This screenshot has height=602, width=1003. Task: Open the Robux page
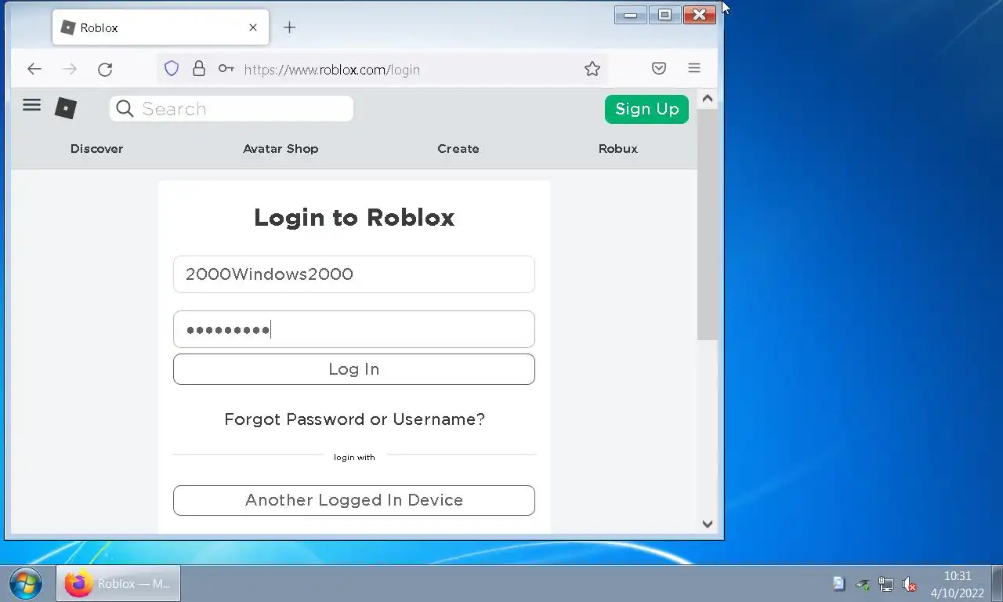click(618, 149)
